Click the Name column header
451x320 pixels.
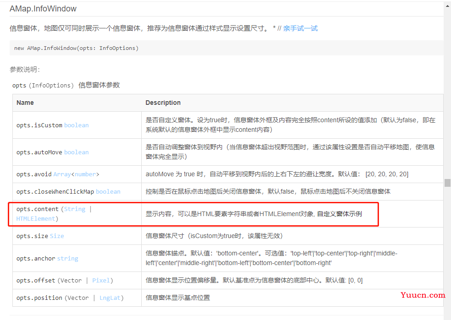pos(25,103)
